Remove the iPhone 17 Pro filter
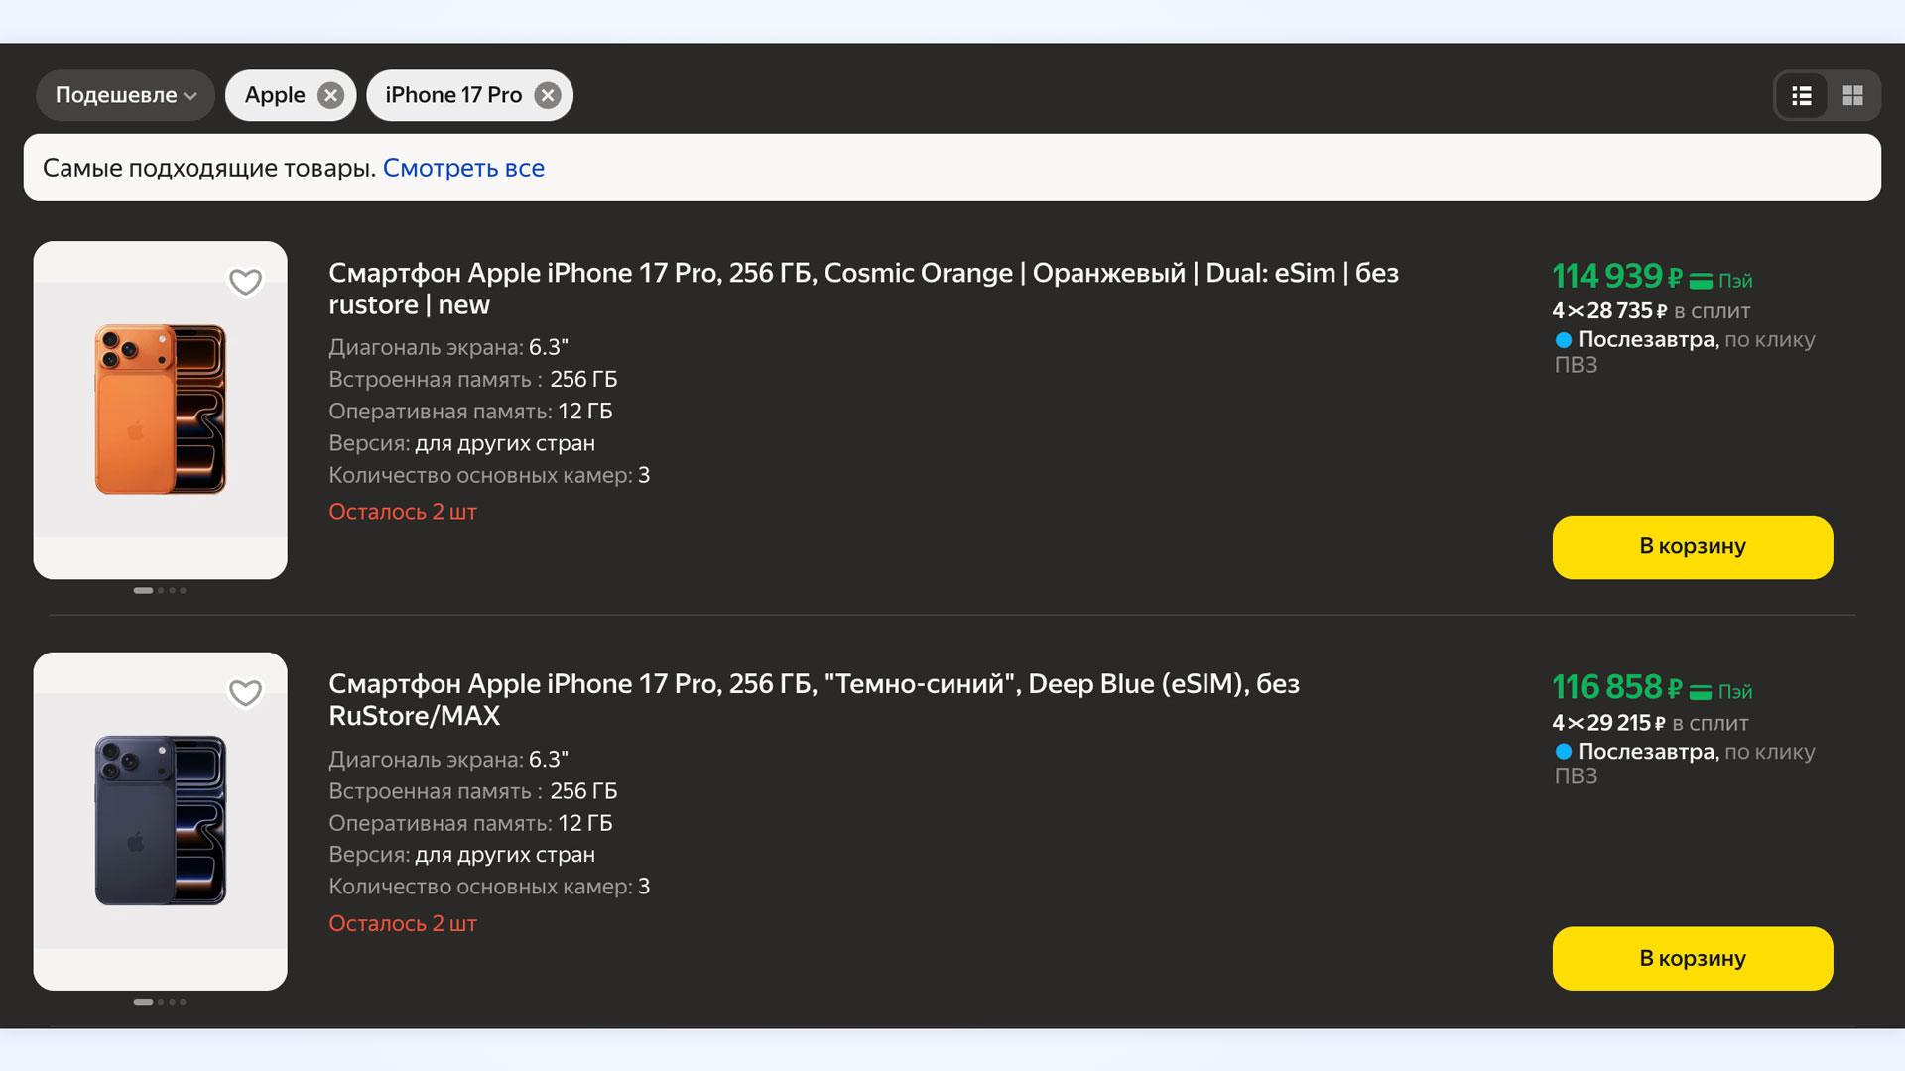The height and width of the screenshot is (1071, 1905). click(547, 95)
